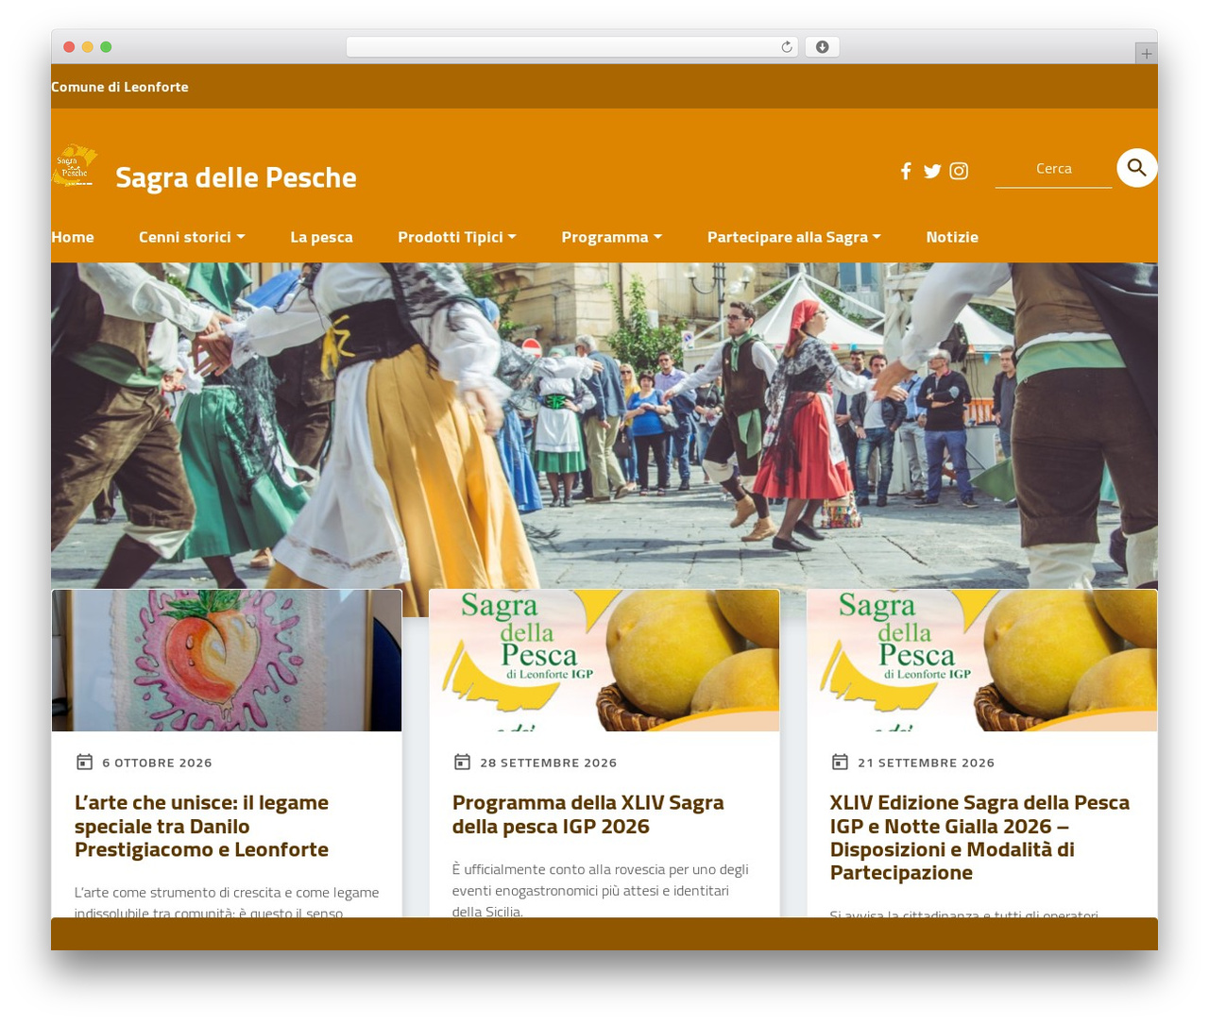This screenshot has height=1023, width=1209.
Task: Open the peach painting thumbnail
Action: pos(227,661)
